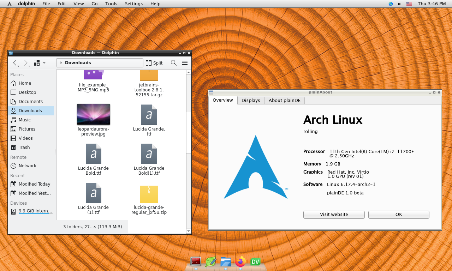Select the leopardaurora-preview.jpg thumbnail
Viewport: 452px width, 271px height.
93,114
